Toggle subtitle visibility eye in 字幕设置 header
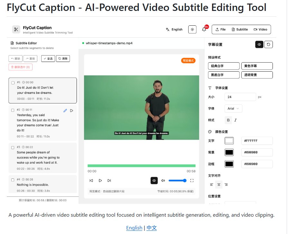Screen dimensions: 306x234 point(259,44)
